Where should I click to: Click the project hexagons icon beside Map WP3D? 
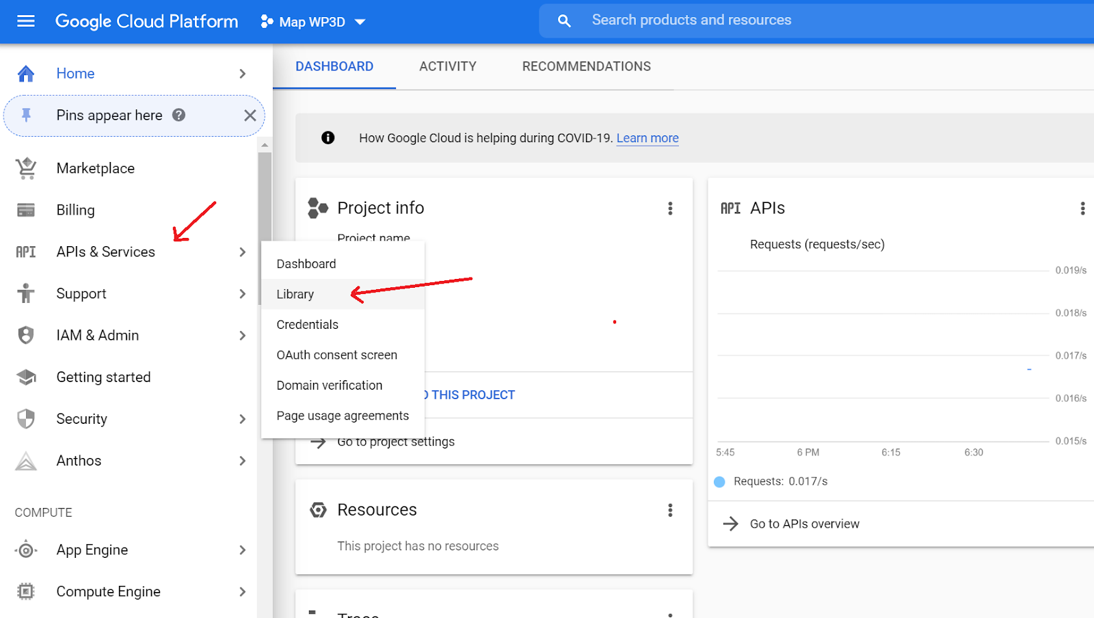click(x=267, y=22)
